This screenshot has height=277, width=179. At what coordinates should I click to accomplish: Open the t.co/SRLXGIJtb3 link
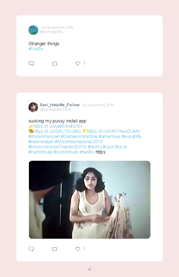57,131
